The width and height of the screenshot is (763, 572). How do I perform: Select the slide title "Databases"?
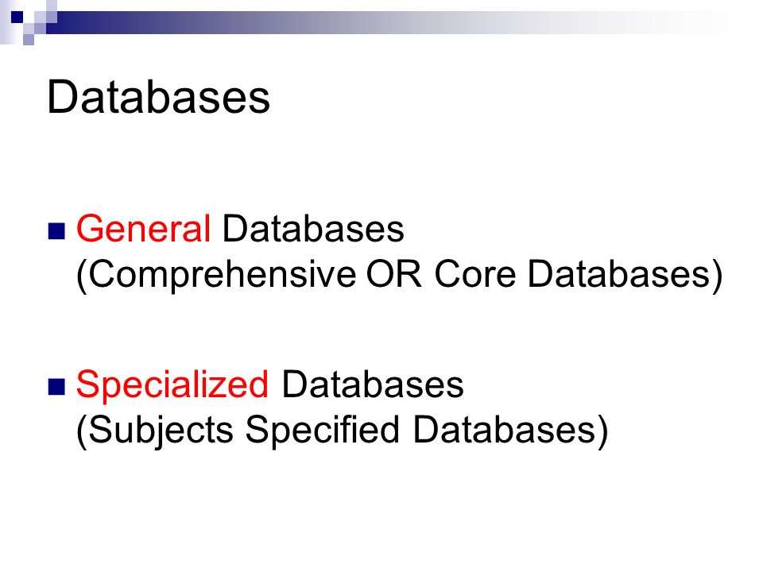pos(159,97)
